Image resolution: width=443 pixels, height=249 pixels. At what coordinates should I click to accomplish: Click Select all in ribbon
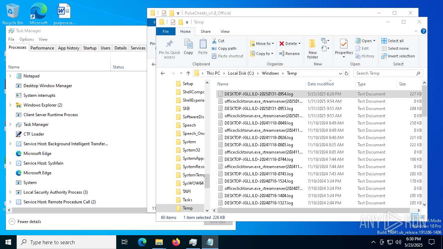click(392, 41)
